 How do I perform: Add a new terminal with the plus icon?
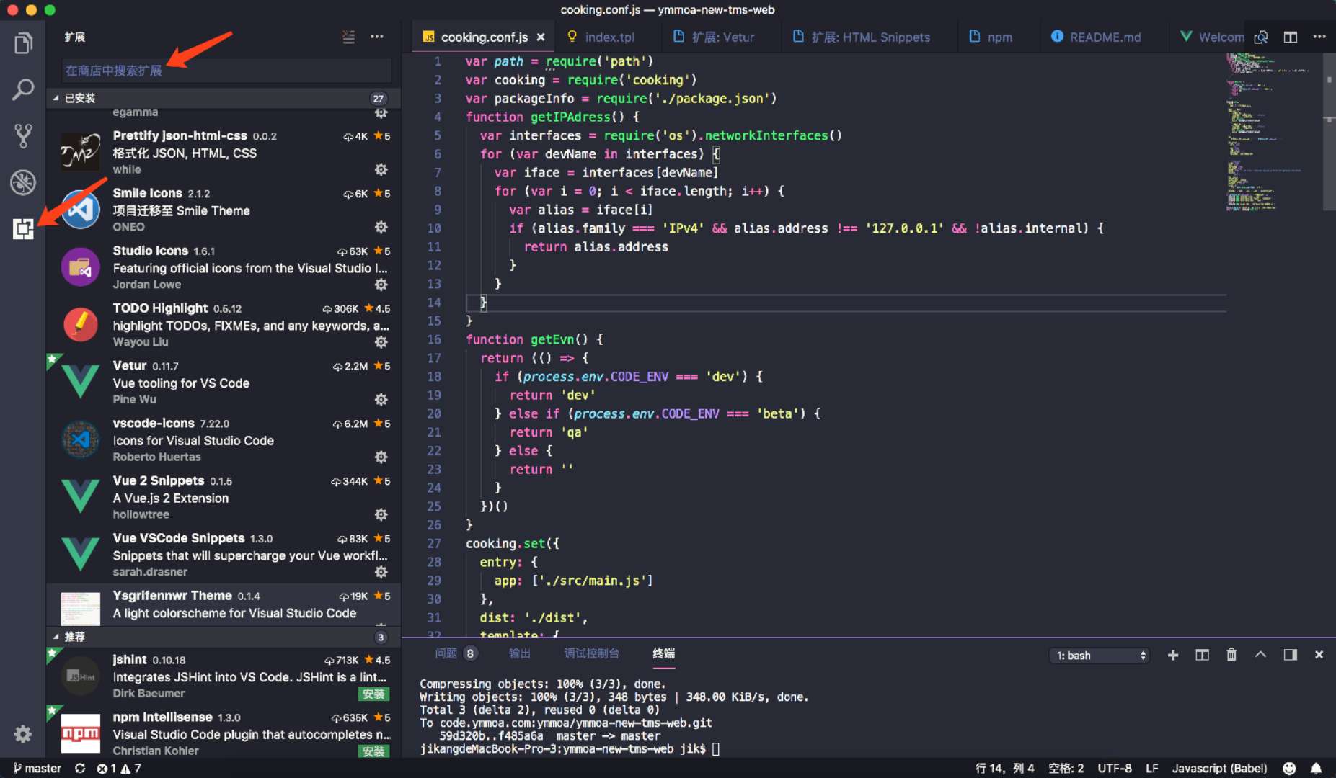tap(1174, 655)
